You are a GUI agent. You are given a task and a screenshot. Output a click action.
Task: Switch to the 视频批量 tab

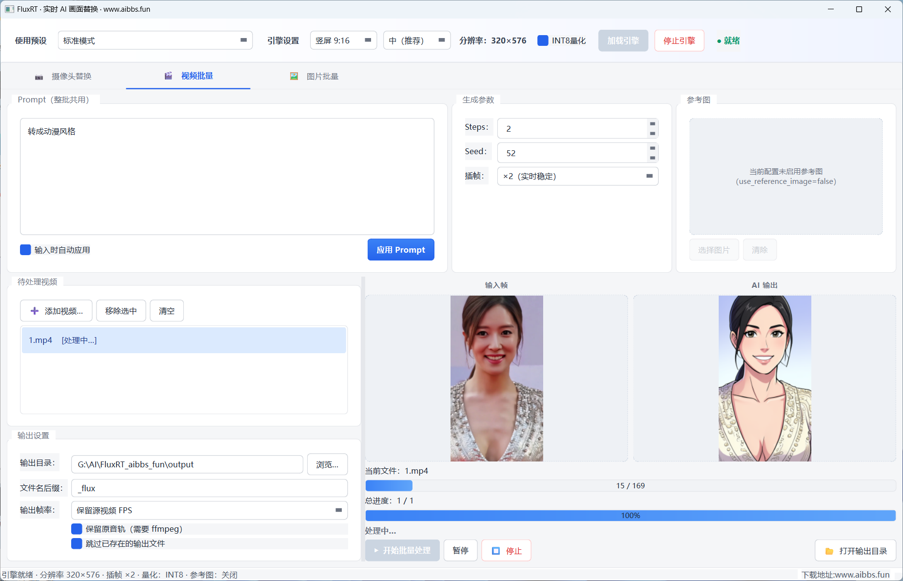click(188, 76)
